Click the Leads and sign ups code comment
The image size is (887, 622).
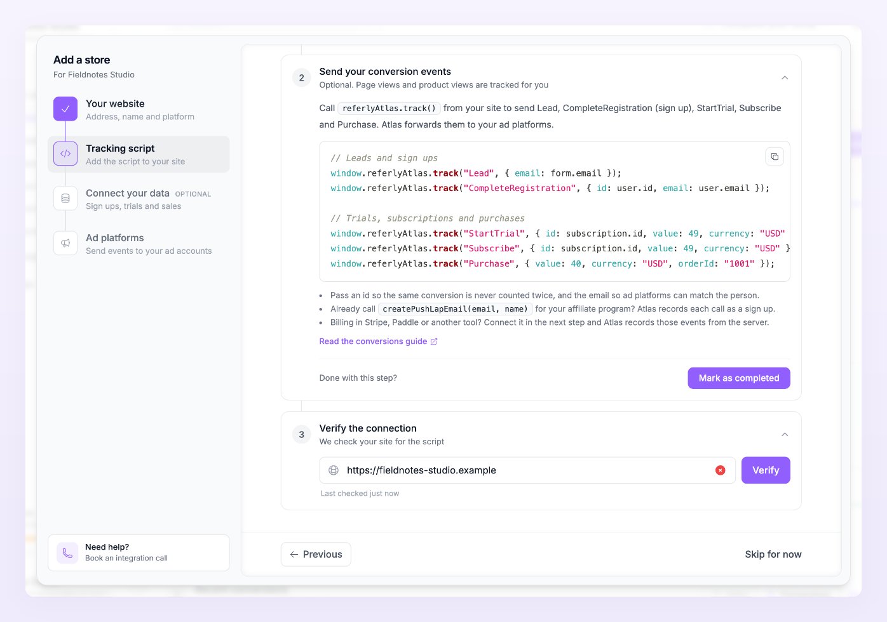click(384, 158)
